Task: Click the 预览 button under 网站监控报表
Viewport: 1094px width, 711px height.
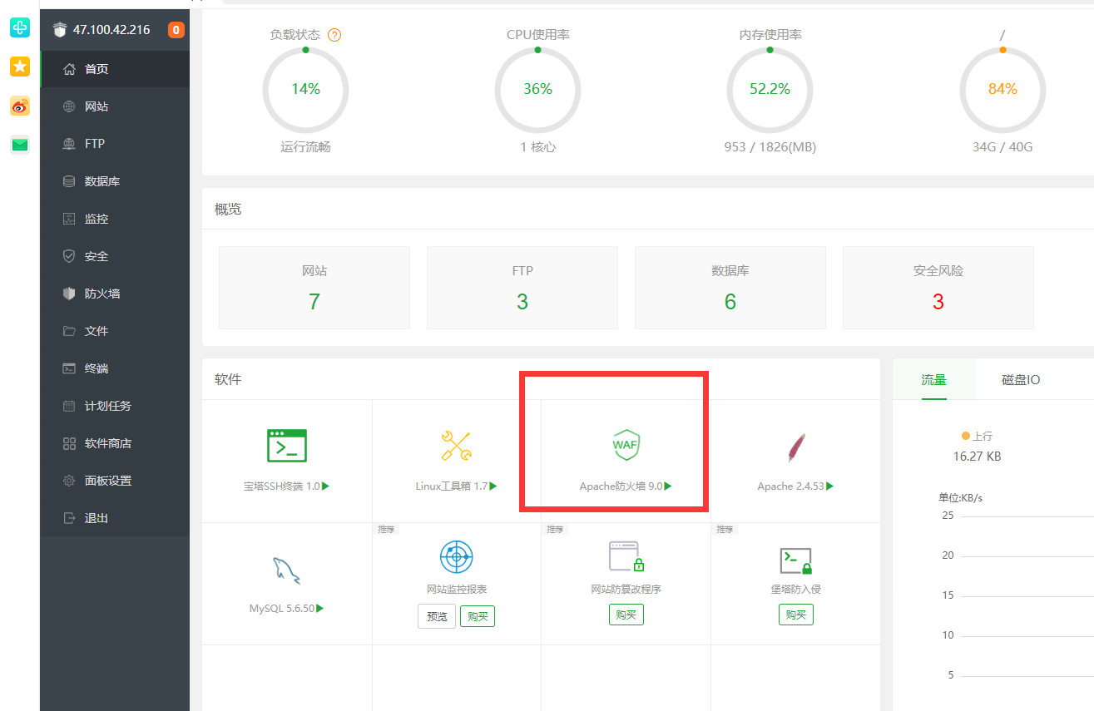Action: click(x=437, y=616)
